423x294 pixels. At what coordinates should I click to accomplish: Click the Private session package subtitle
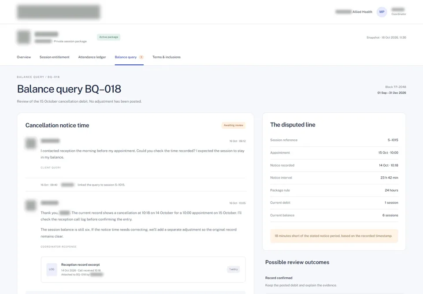[70, 41]
